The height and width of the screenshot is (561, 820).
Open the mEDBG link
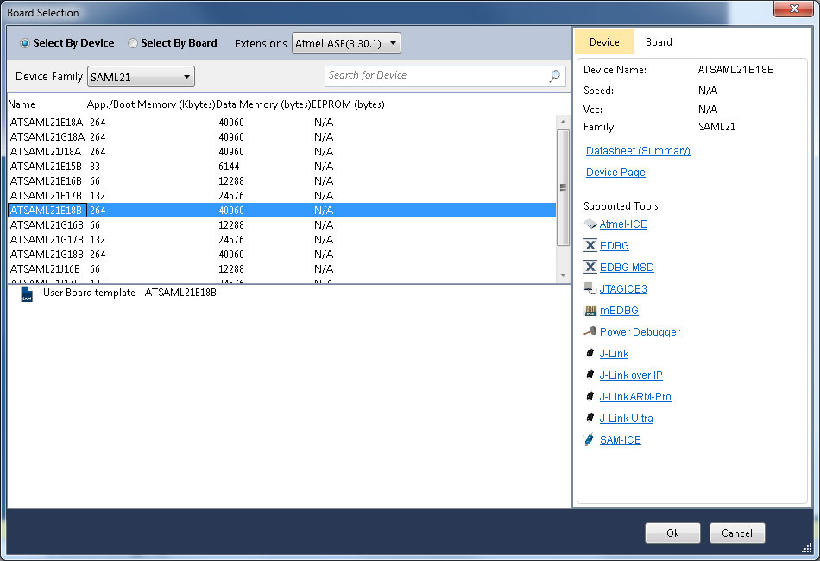pyautogui.click(x=619, y=311)
